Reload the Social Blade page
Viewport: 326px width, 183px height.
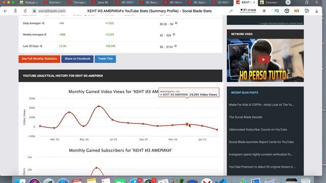(x=25, y=11)
